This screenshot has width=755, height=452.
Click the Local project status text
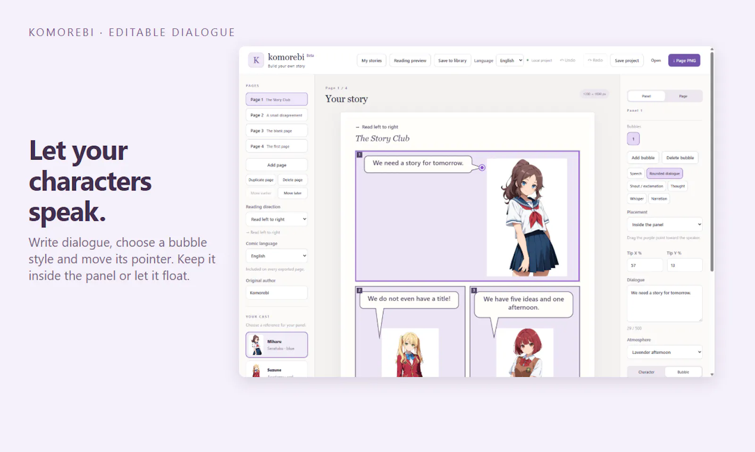[541, 60]
